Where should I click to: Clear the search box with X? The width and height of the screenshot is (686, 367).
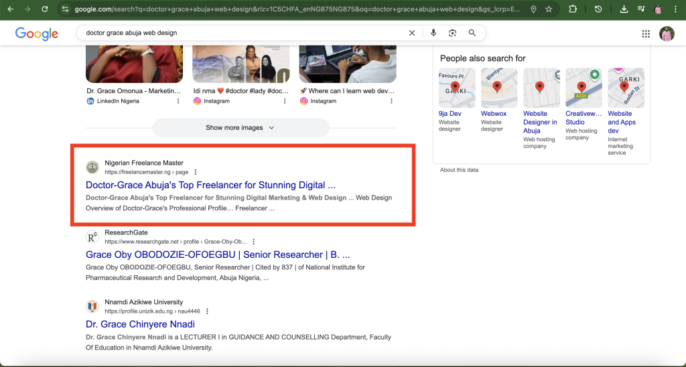pos(412,33)
